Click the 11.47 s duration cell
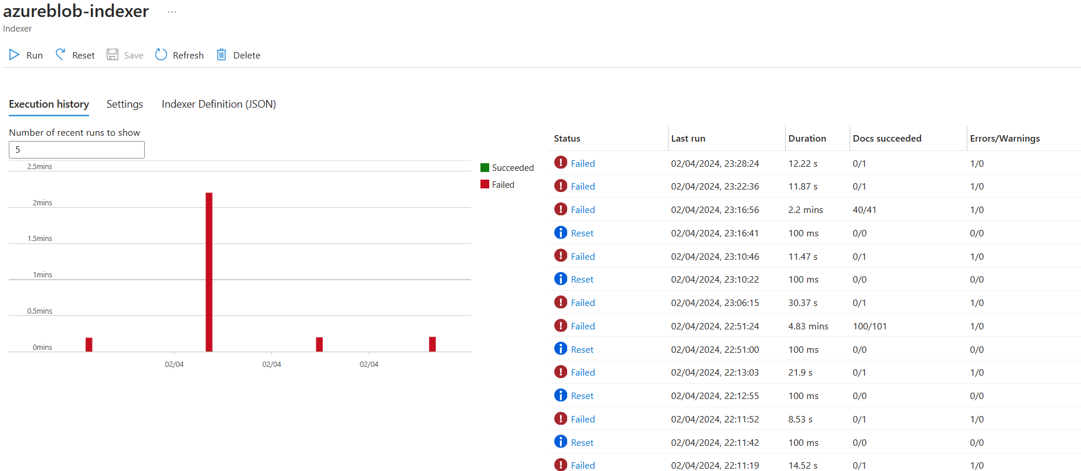Viewport: 1081px width, 471px height. [x=803, y=257]
